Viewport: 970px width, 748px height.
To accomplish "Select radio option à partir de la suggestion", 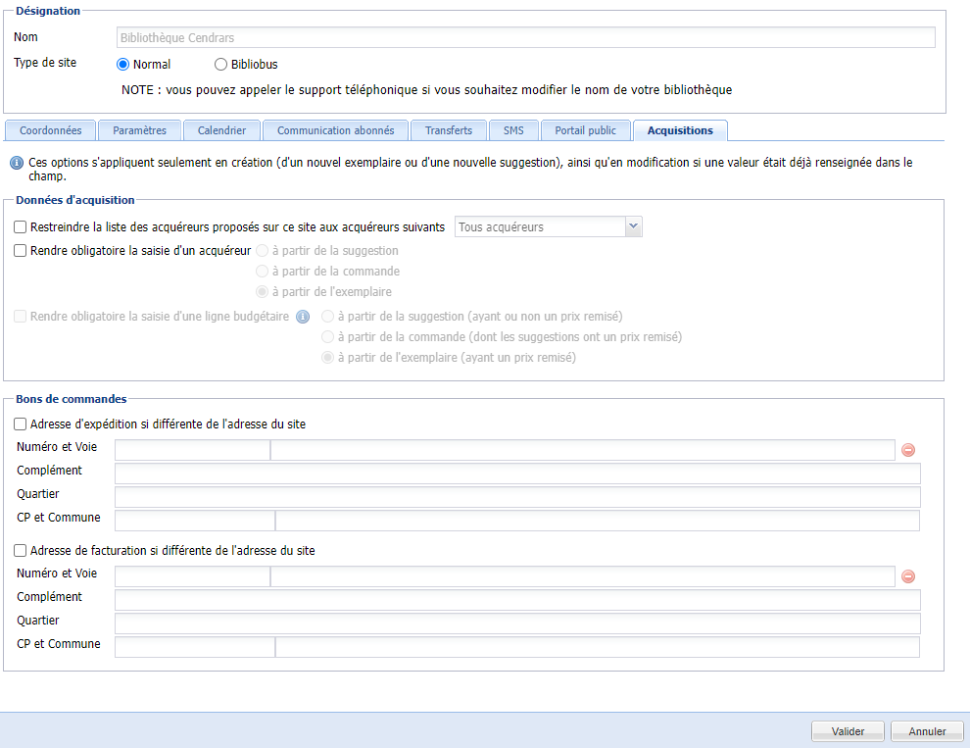I will 262,250.
